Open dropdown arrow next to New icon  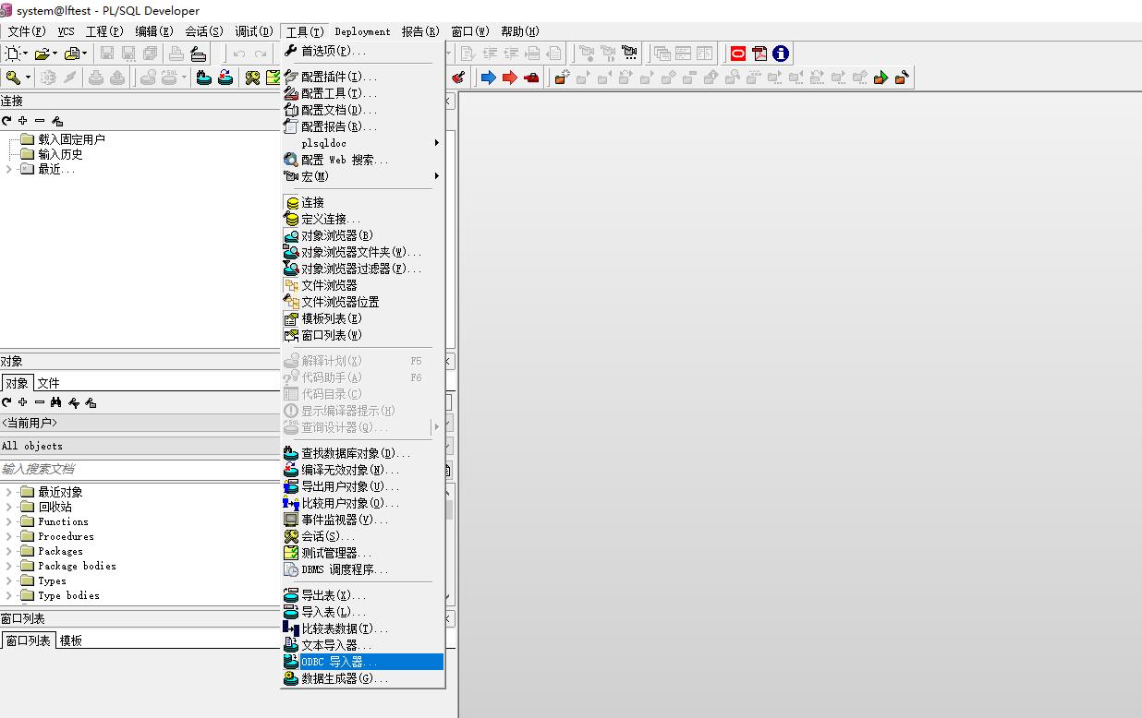(x=26, y=54)
